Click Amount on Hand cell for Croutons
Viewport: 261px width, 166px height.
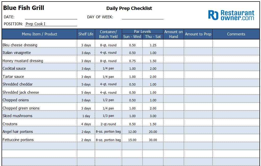point(173,122)
